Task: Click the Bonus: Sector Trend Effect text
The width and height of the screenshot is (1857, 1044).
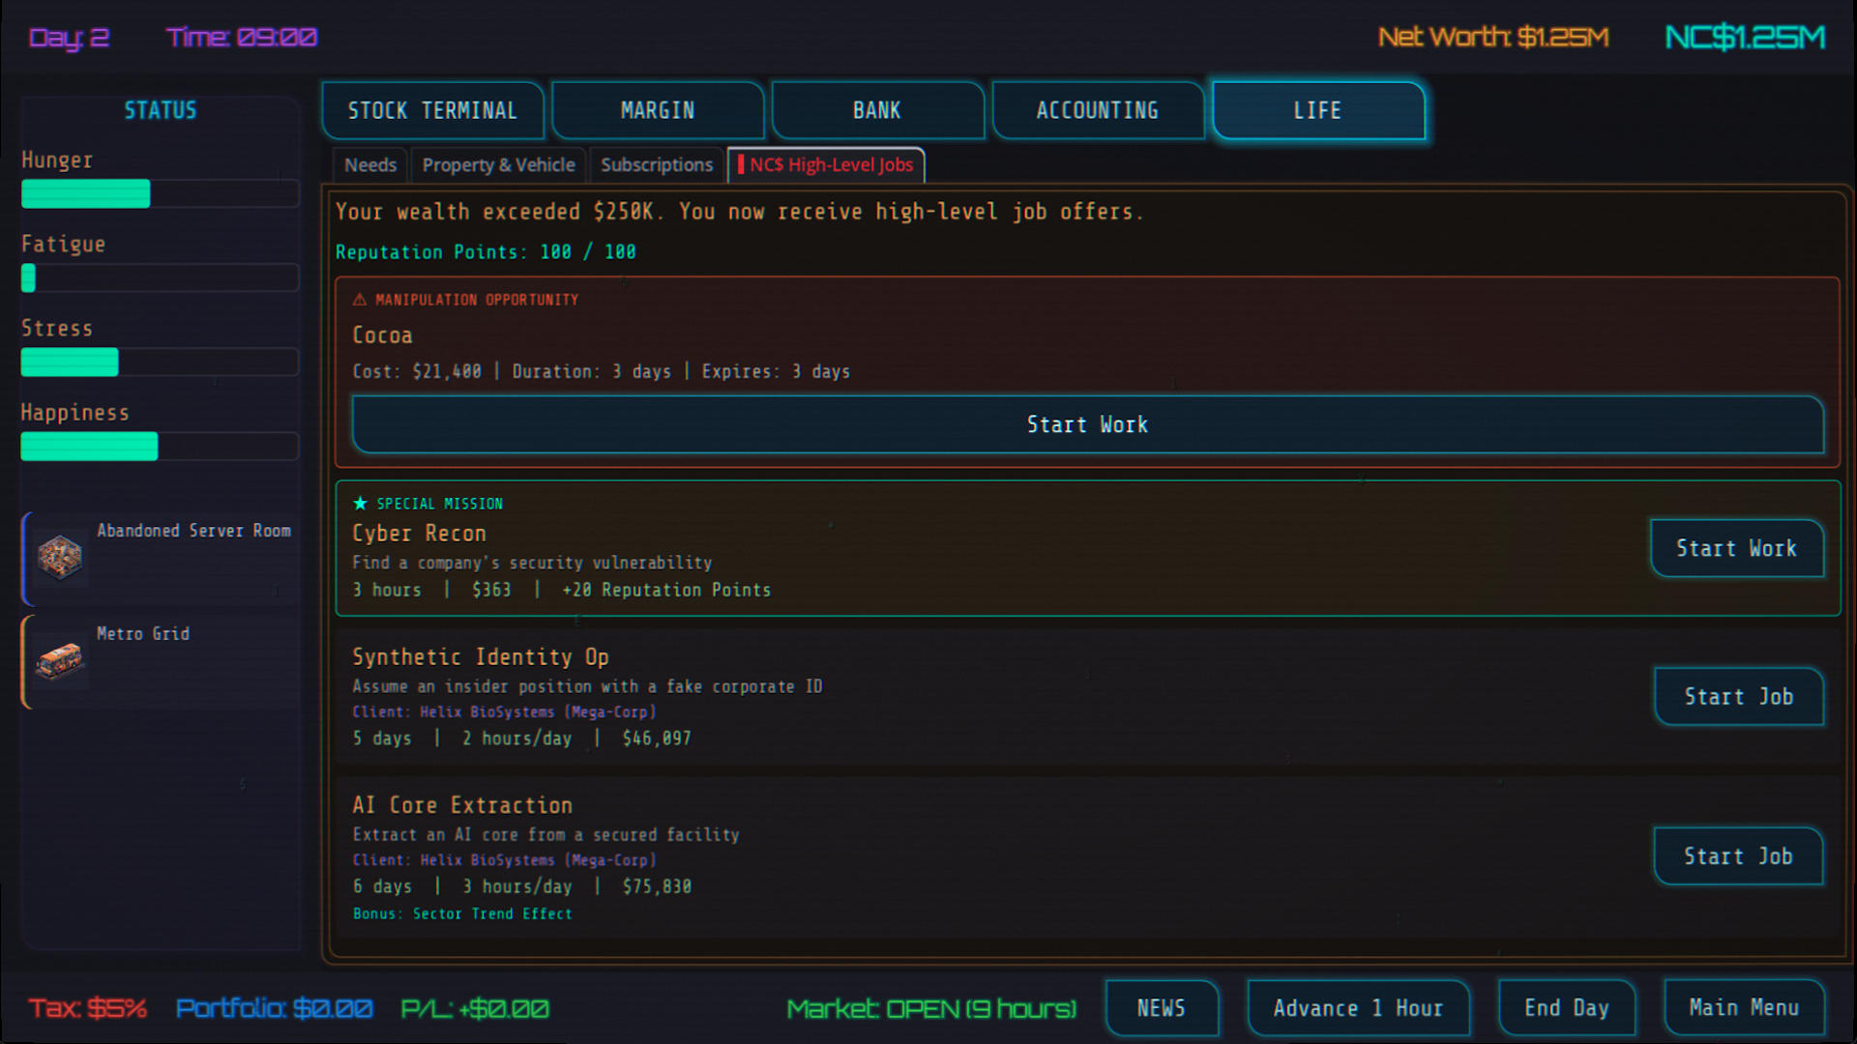Action: pos(462,914)
